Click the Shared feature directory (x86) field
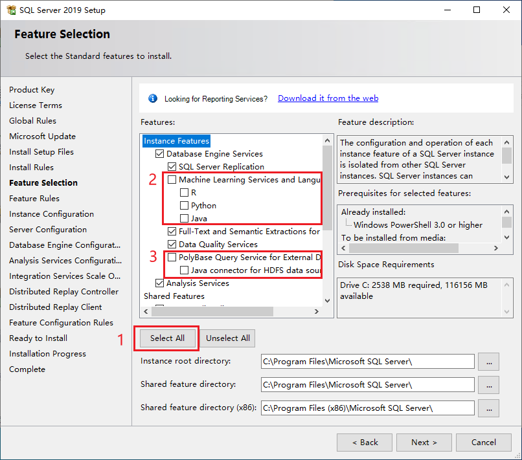This screenshot has height=460, width=522. 367,408
